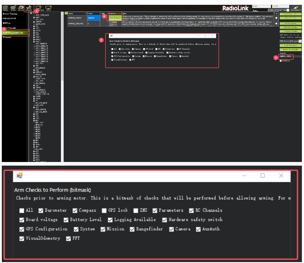Open the COM port dropdown
Viewport: 304px width, 263px height.
(x=260, y=6)
